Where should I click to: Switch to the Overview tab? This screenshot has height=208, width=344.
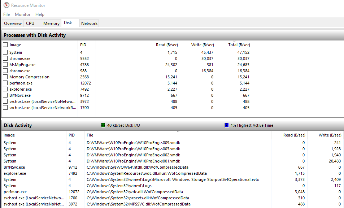tap(13, 23)
